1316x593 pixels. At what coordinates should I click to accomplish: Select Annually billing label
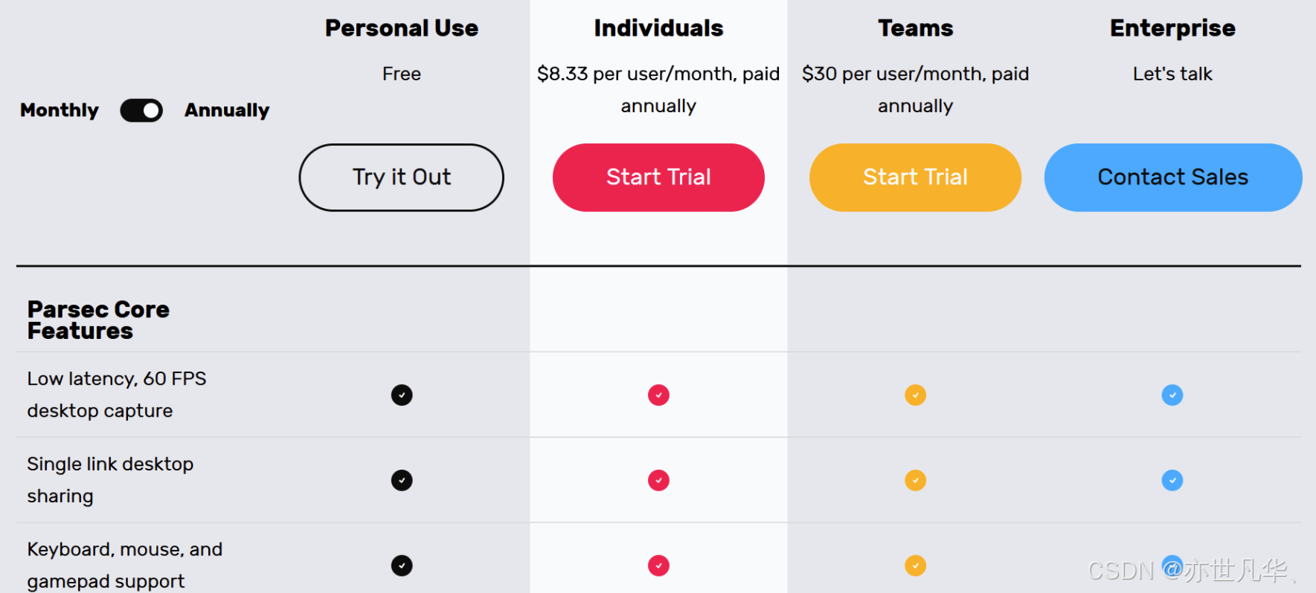point(227,110)
